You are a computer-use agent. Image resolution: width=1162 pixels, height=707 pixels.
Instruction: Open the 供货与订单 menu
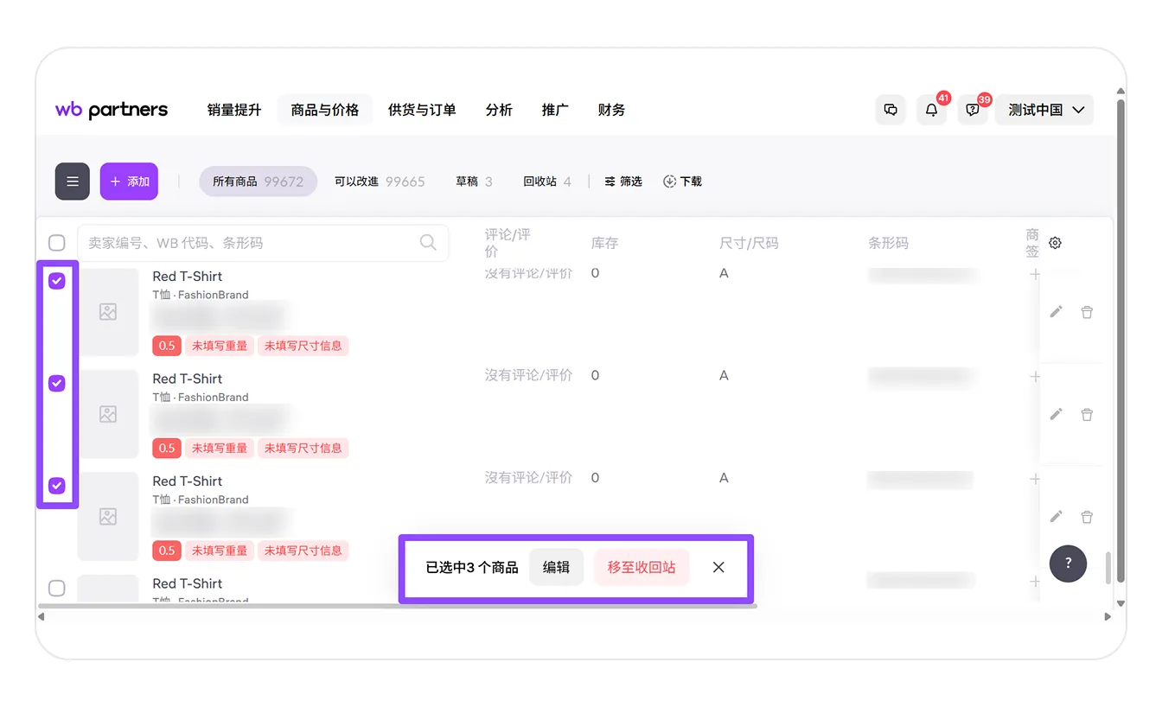(x=422, y=110)
